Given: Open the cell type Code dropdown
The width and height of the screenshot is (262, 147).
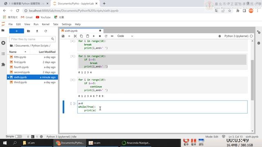Looking at the screenshot, I should point(125,36).
